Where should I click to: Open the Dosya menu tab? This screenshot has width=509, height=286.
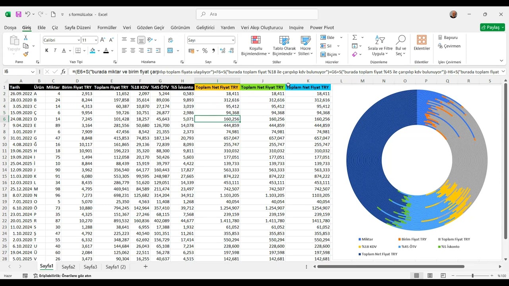[x=10, y=27]
